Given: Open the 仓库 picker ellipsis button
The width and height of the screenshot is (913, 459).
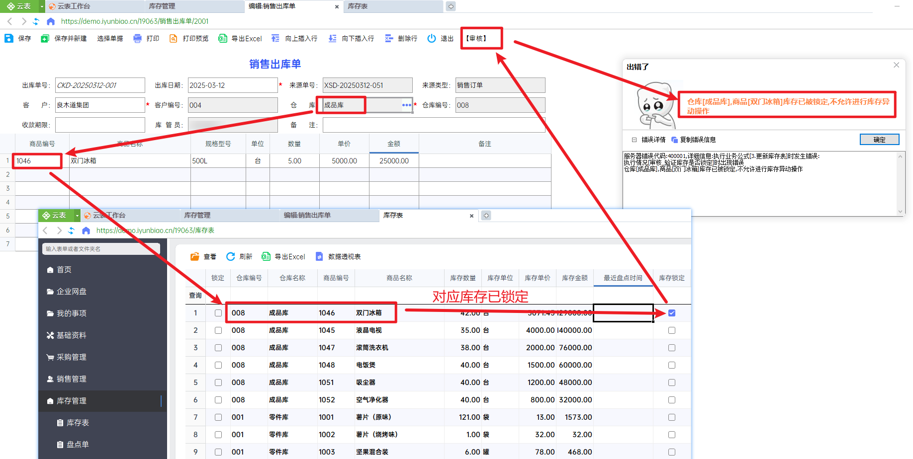Looking at the screenshot, I should 407,105.
